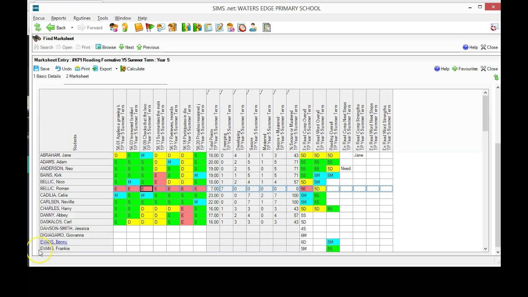Click Browse in Find Marksheet toolbar
This screenshot has width=528, height=297.
(106, 47)
